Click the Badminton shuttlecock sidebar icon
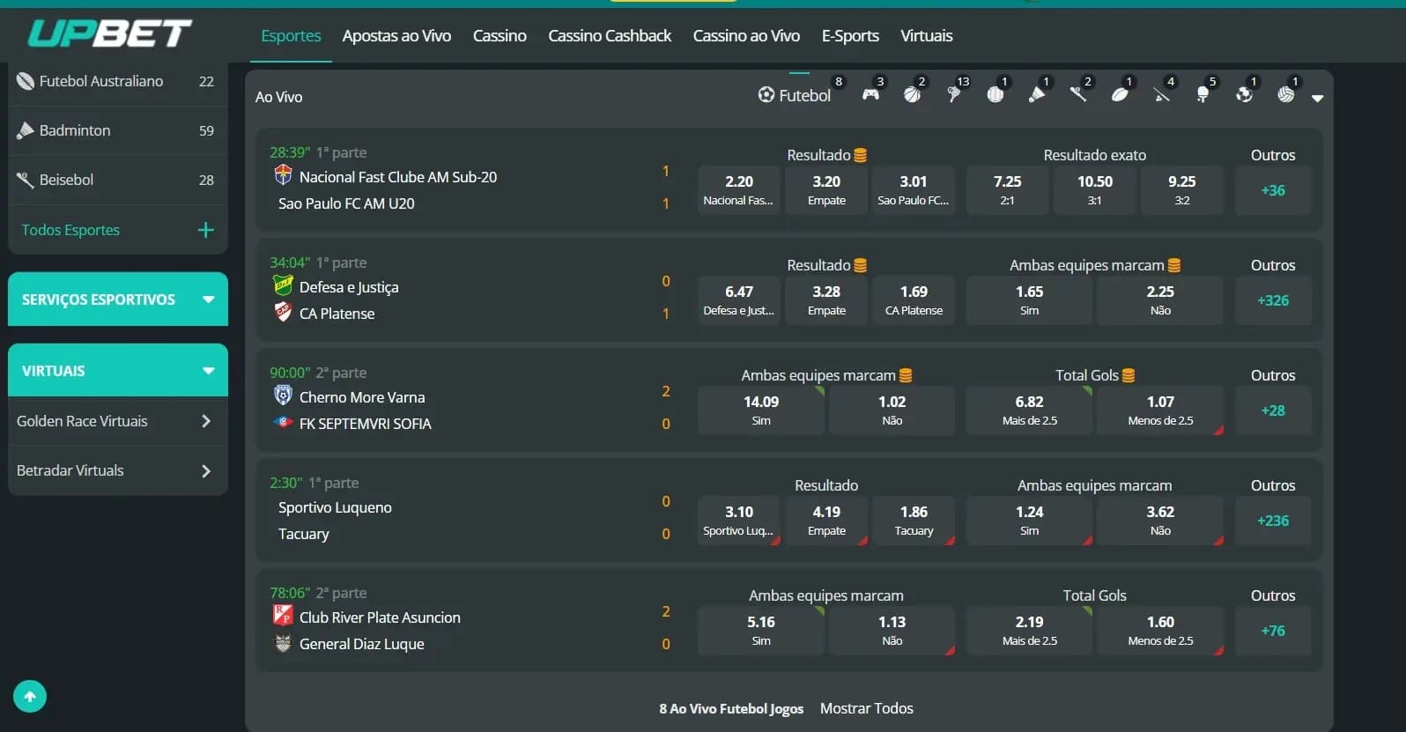 (x=26, y=130)
